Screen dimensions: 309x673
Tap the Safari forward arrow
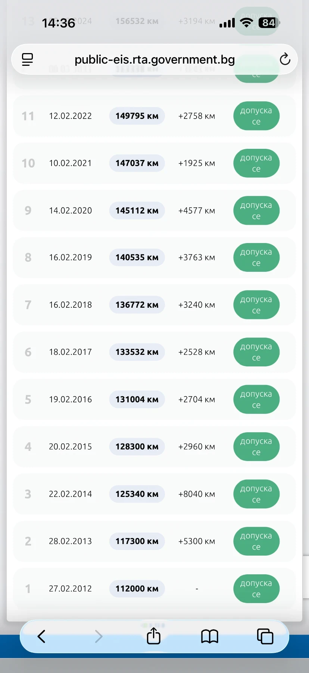pos(98,636)
